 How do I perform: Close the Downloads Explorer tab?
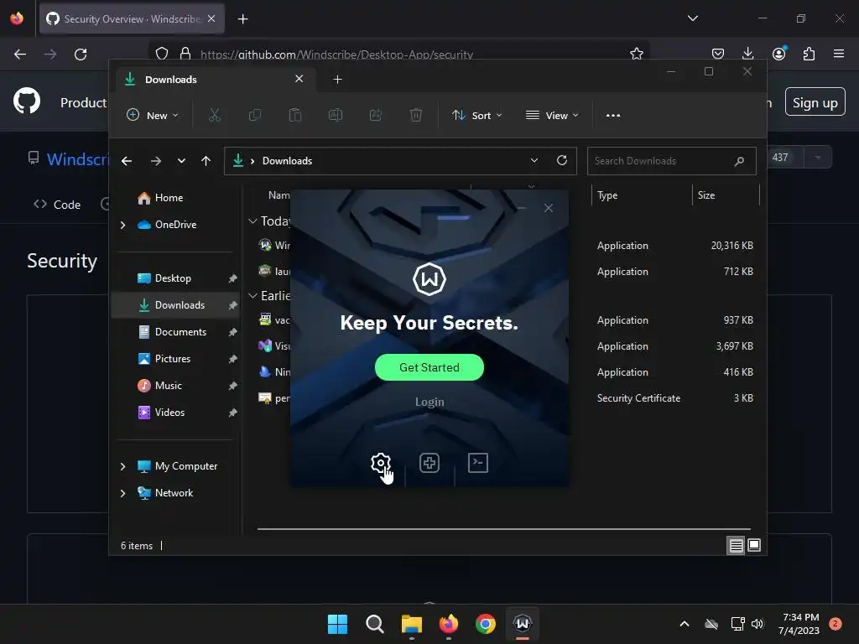(x=299, y=79)
